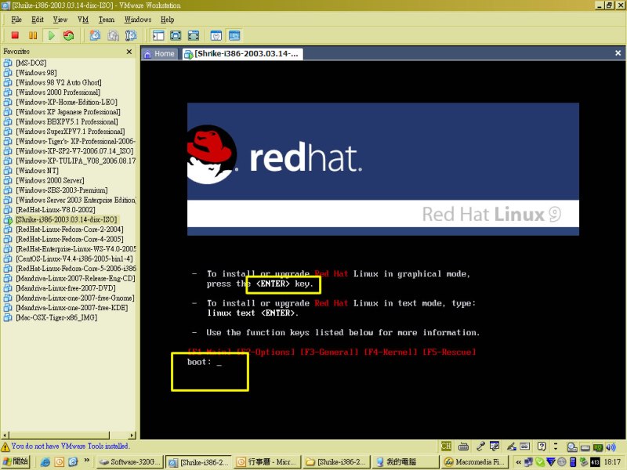Open the Team menu

tap(107, 20)
